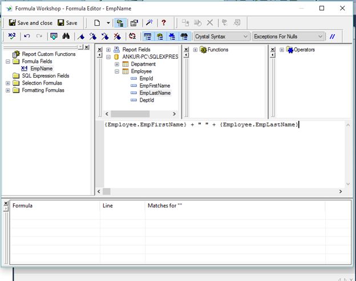This screenshot has height=281, width=356.
Task: Click the Save button
Action: pos(67,23)
